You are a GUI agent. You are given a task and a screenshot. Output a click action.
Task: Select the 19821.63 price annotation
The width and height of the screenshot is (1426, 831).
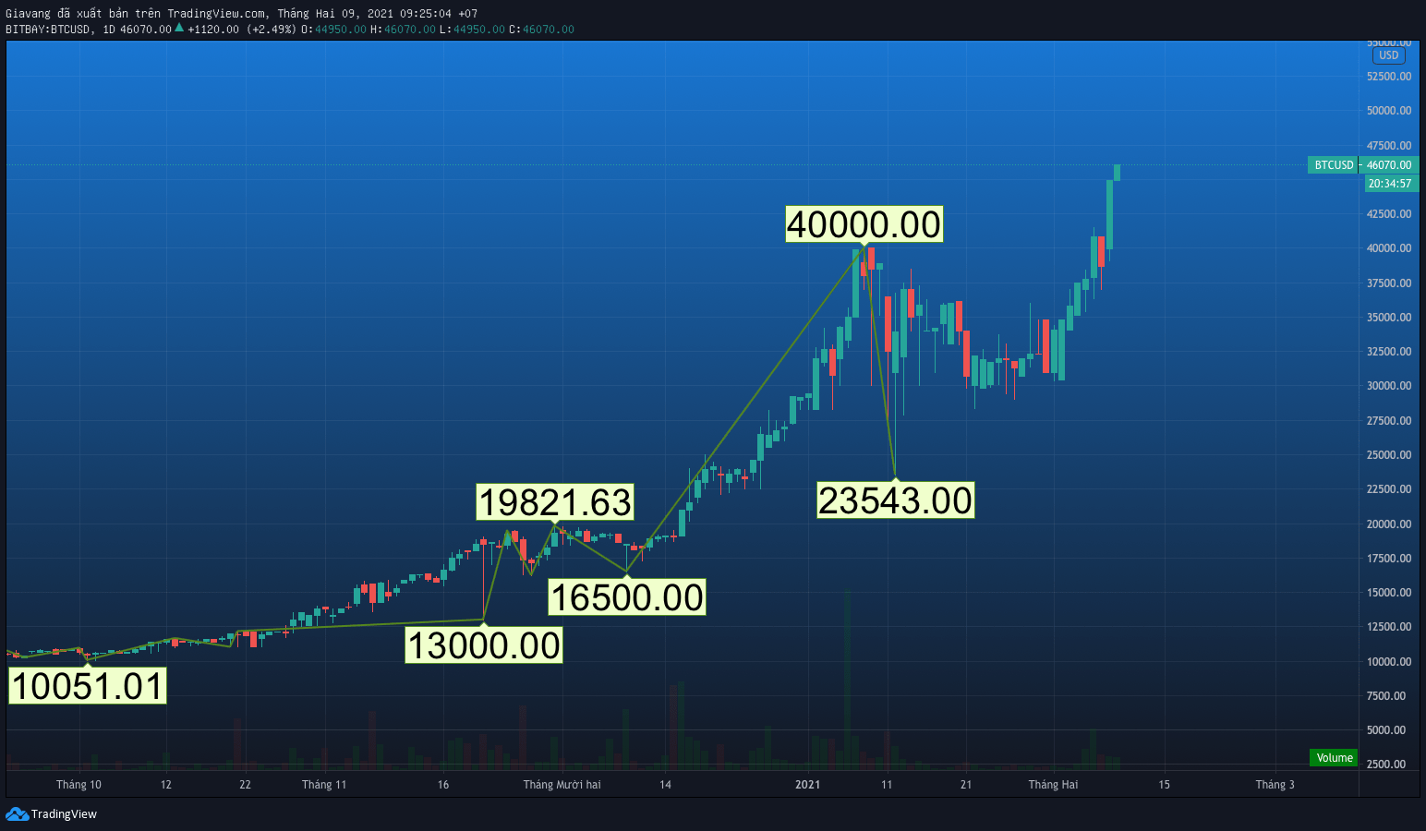555,502
